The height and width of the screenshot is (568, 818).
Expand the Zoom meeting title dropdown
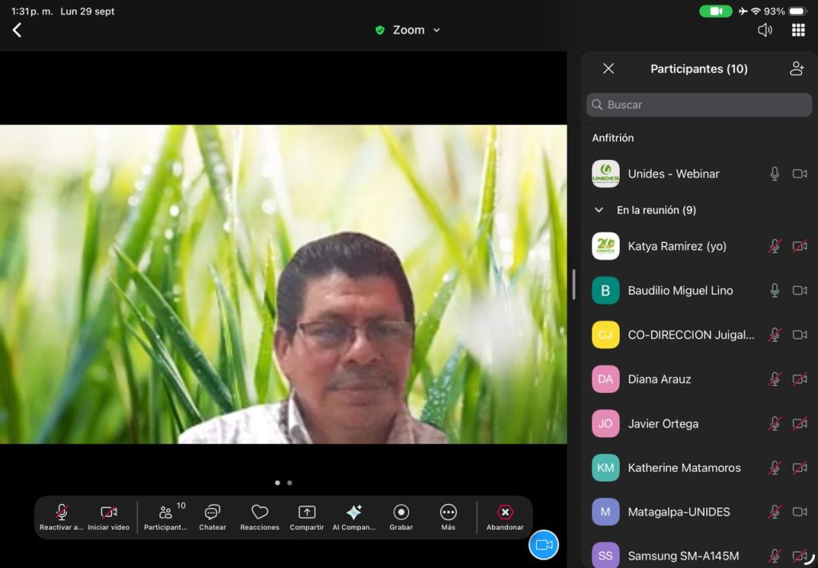436,30
